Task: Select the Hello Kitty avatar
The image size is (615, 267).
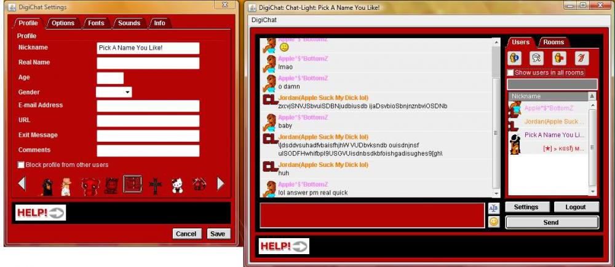Action: point(177,185)
